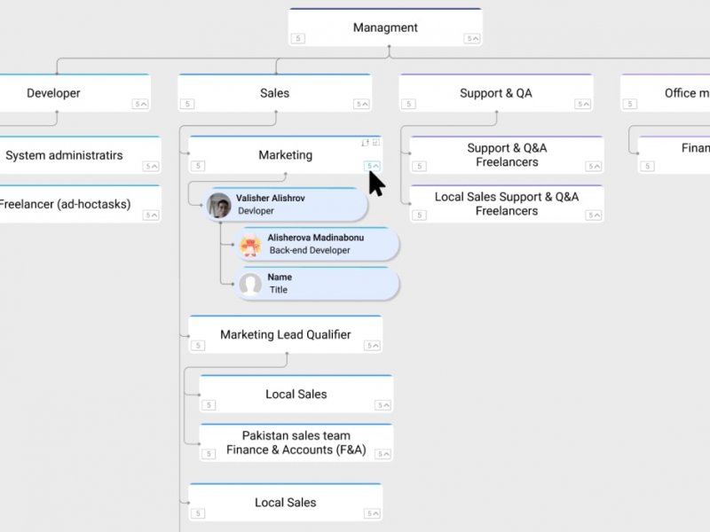Click the Support & QA left count badge

[x=408, y=104]
